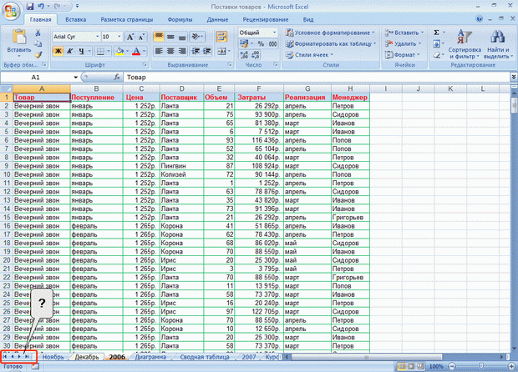Select the Format Painter brush

[38, 54]
